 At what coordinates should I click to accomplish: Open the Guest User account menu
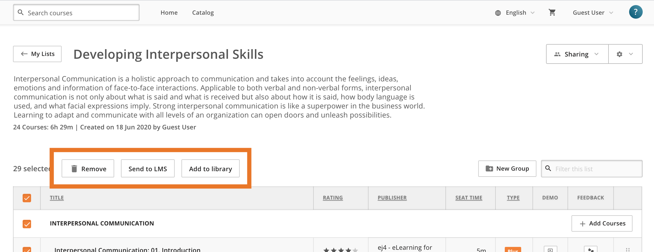[x=593, y=13]
